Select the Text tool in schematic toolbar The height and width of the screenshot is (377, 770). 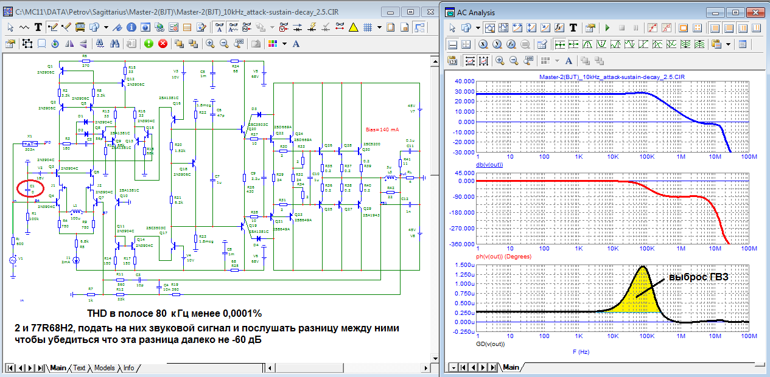pyautogui.click(x=38, y=27)
